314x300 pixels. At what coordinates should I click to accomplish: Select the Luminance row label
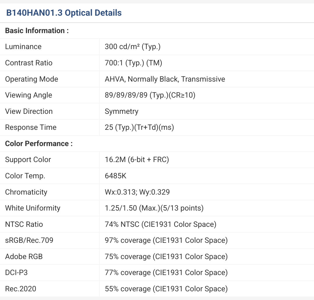(23, 47)
